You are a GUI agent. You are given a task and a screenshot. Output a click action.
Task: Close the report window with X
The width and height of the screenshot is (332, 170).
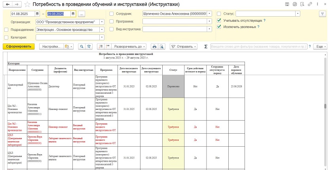coord(325,4)
